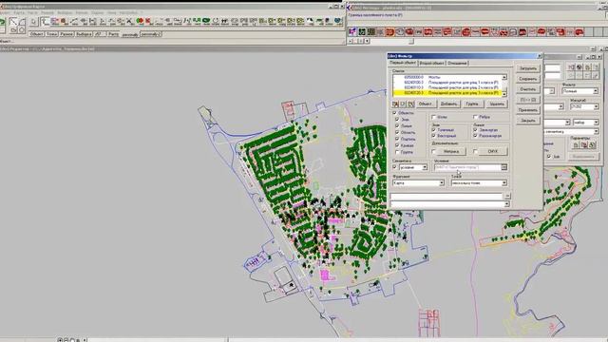Toggle the Кривая checkbox
This screenshot has height=342, width=608.
click(x=397, y=145)
